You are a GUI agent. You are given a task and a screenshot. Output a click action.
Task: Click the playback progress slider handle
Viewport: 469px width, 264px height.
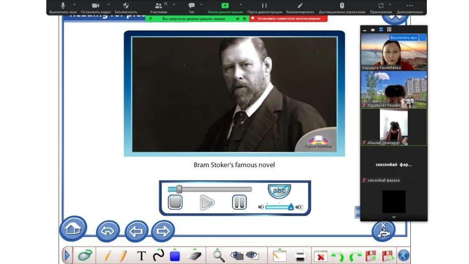[x=179, y=189]
